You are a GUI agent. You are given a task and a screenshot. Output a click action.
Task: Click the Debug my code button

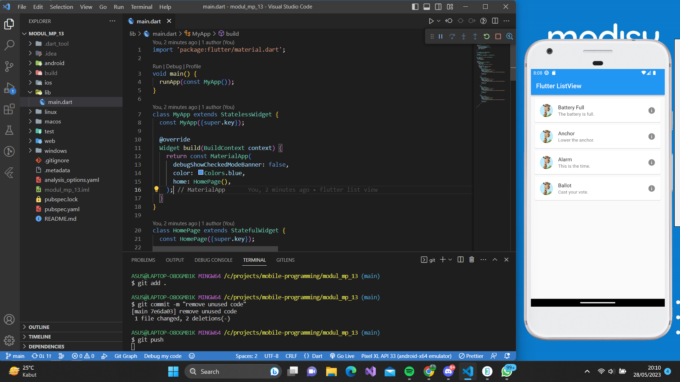tap(163, 356)
